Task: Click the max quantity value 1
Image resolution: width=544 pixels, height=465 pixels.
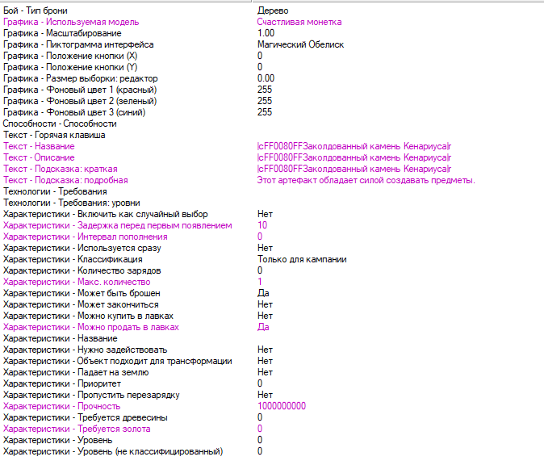Action: click(x=260, y=282)
